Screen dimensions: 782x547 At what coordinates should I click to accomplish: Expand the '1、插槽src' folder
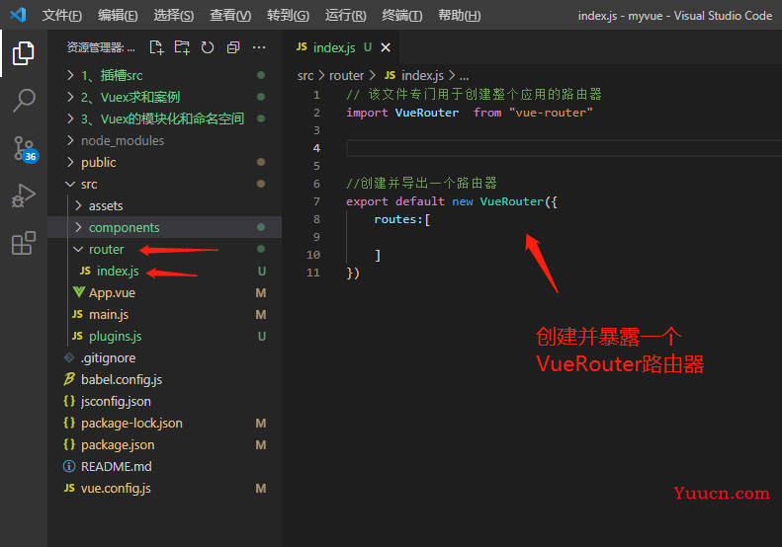pos(70,75)
